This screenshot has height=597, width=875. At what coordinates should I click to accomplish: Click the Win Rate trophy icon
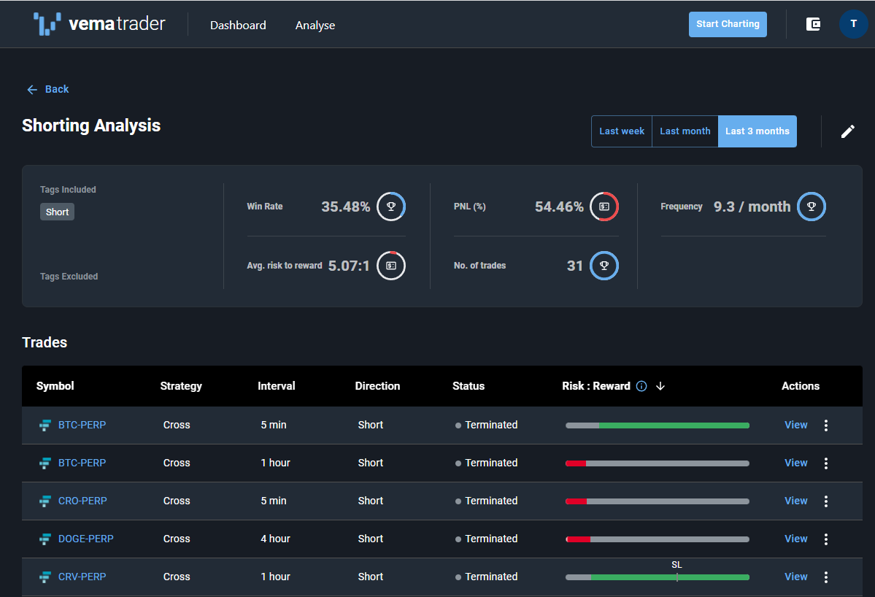click(391, 207)
